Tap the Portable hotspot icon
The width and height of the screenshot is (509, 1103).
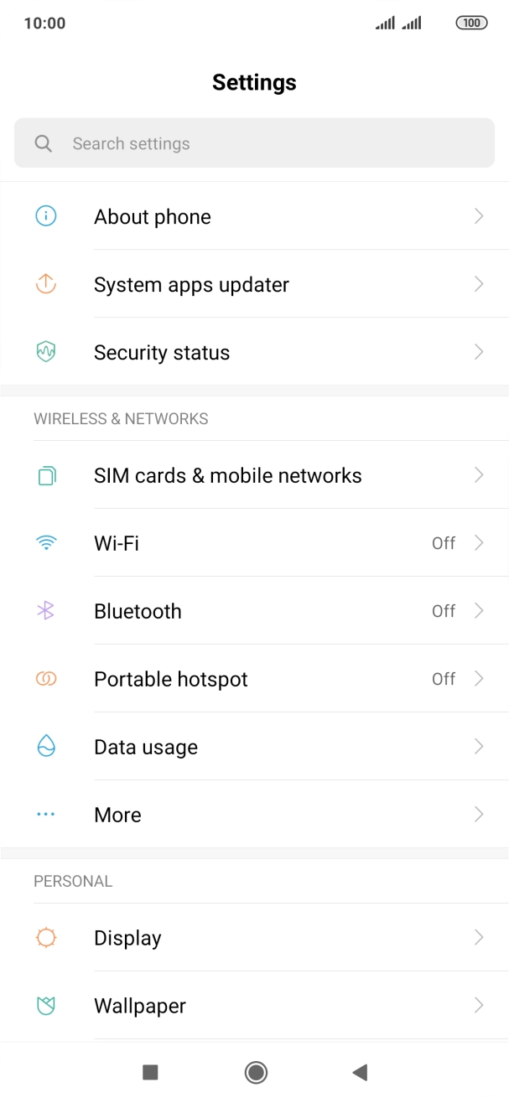pyautogui.click(x=46, y=679)
